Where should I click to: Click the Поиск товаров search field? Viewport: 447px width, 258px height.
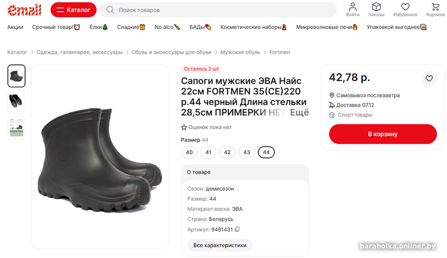point(223,10)
